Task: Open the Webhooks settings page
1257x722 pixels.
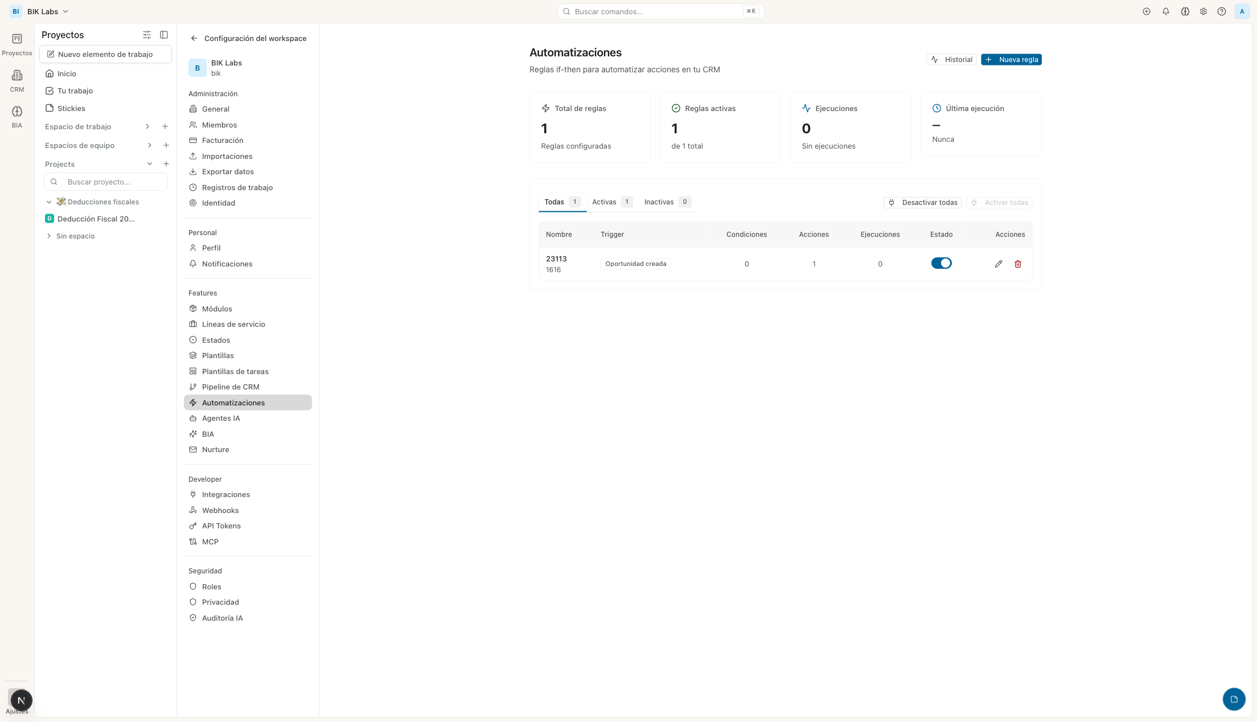Action: click(220, 510)
